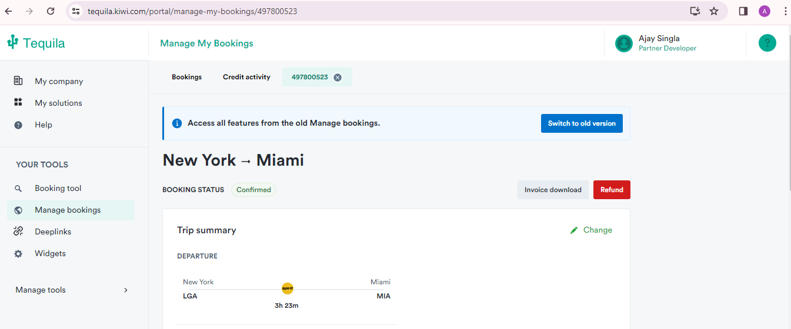Click the Deeplinks chain icon
791x329 pixels.
pyautogui.click(x=18, y=231)
